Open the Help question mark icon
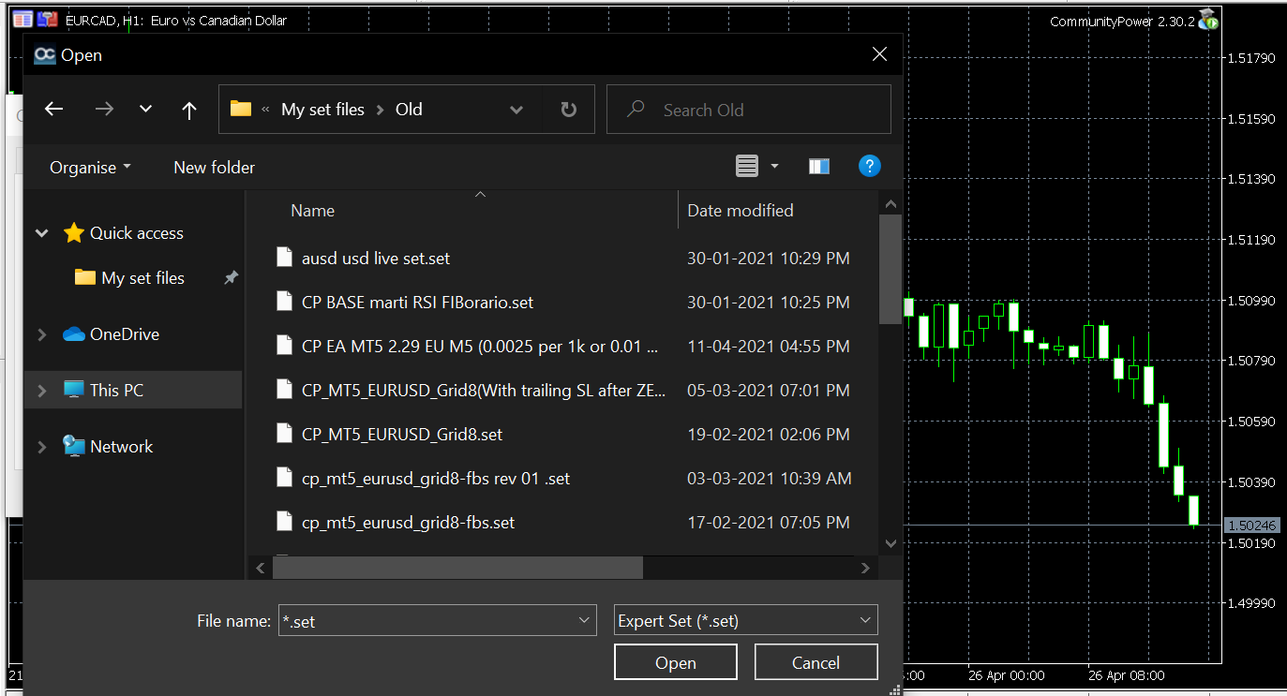Viewport: 1287px width, 696px height. [869, 166]
